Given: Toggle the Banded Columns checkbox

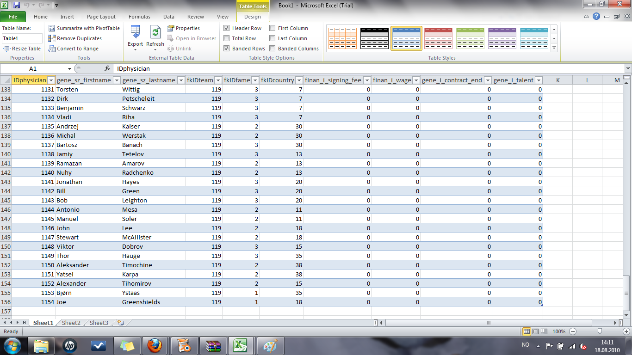Looking at the screenshot, I should point(273,49).
